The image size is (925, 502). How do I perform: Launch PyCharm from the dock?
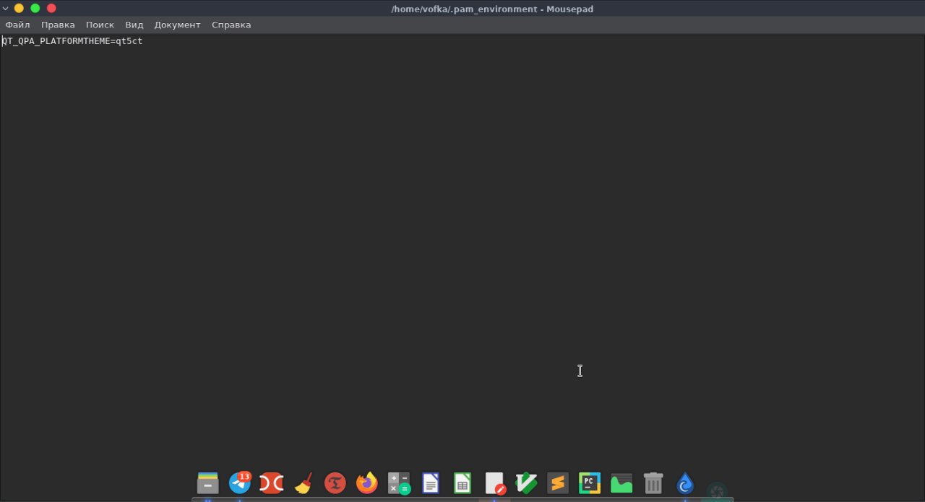pyautogui.click(x=590, y=482)
